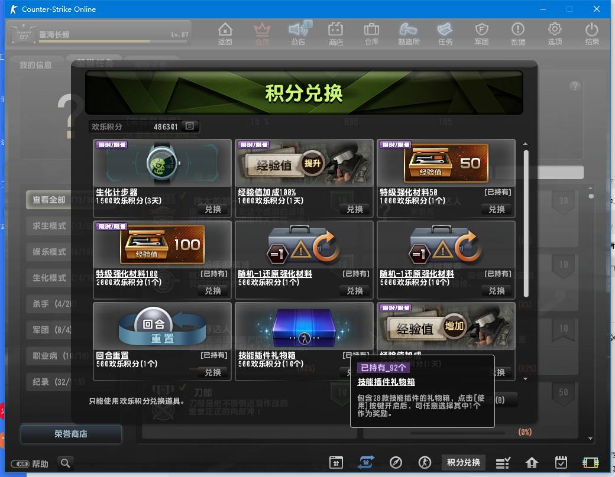This screenshot has width=615, height=477.
Task: Click the exchange list scrollbar thumb
Action: [526, 223]
